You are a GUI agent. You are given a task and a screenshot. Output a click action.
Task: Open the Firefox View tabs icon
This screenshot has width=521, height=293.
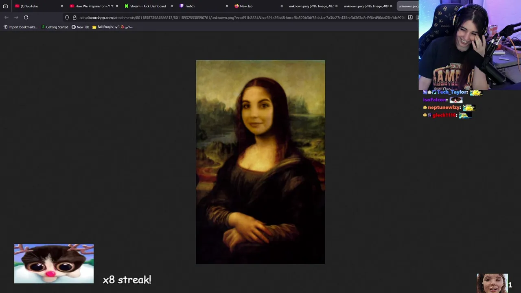tap(5, 6)
